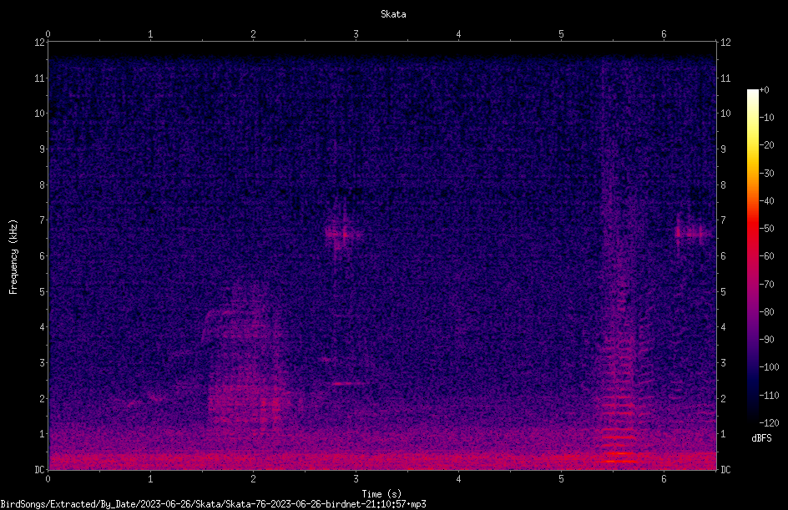Click the "Frequency (kHz)" axis label
788x510 pixels.
(x=13, y=256)
